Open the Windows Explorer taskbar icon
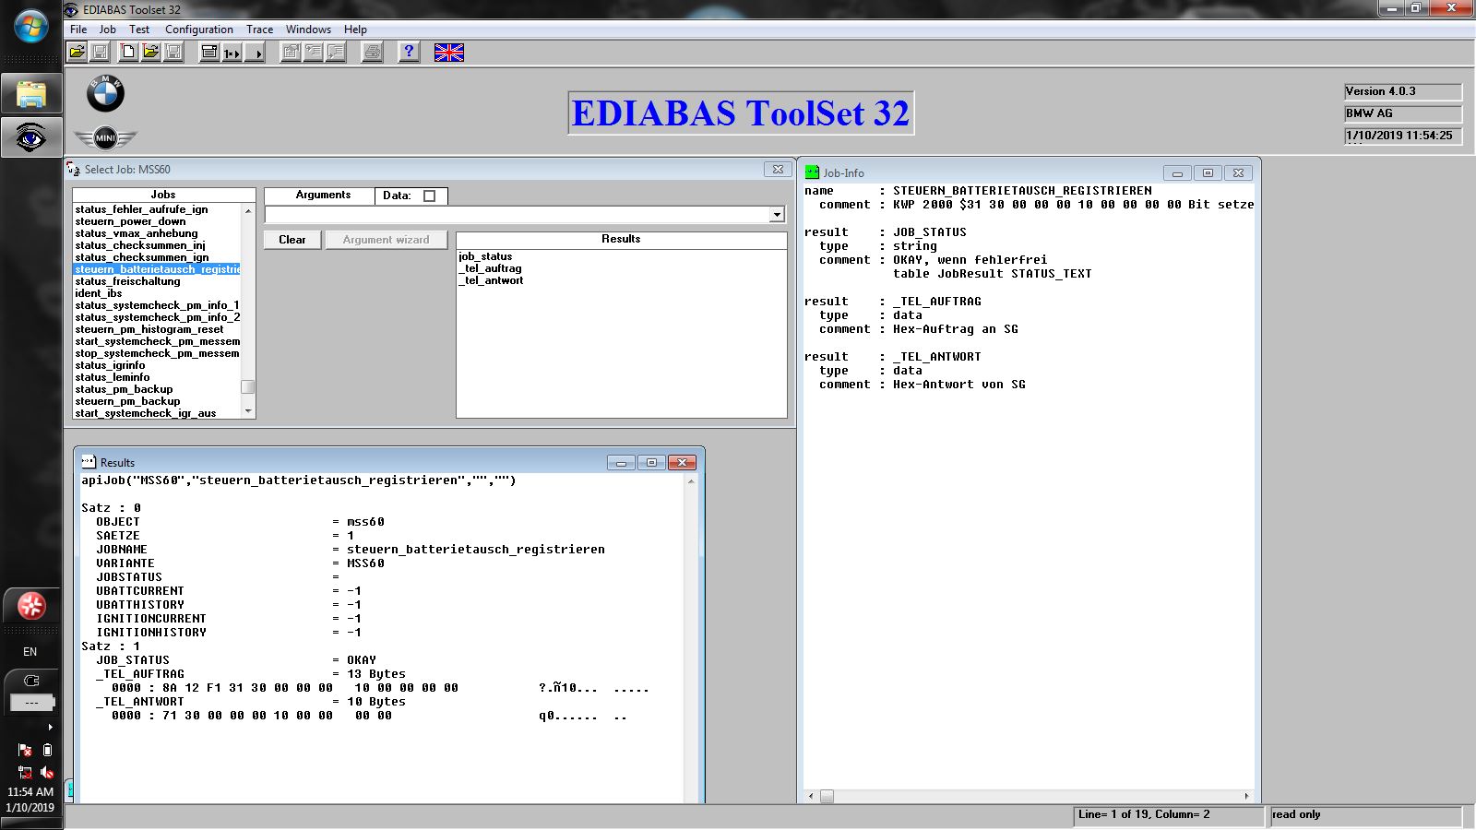 31,94
